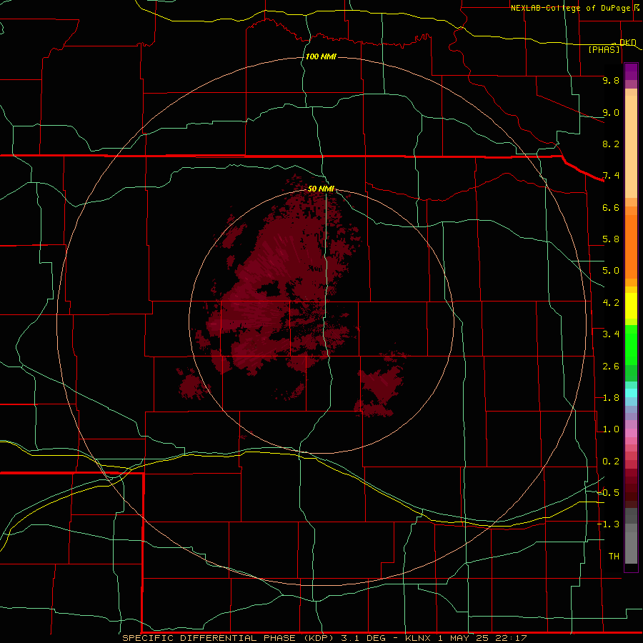
Task: Click the -0.5 scale value
Action: pos(609,493)
